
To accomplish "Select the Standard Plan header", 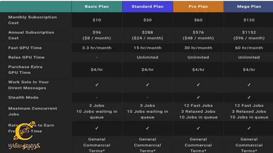I will 147,7.
